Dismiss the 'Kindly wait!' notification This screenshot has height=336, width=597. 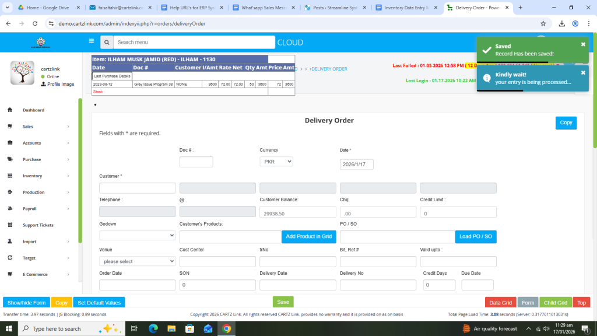583,73
